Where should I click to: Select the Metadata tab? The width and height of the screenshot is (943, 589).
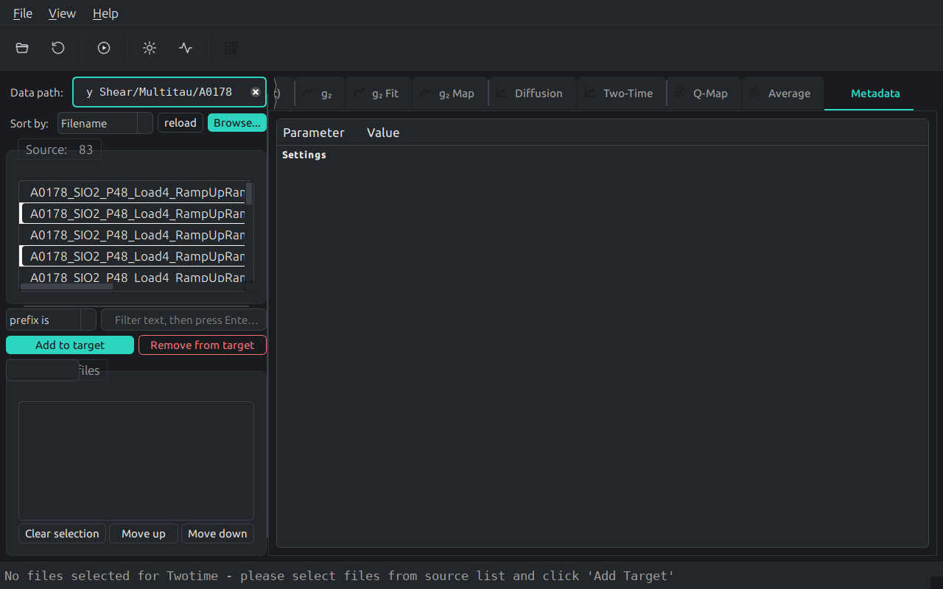tap(869, 94)
